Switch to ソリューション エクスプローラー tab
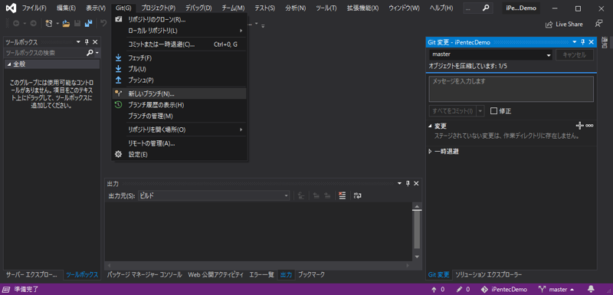The height and width of the screenshot is (295, 613). click(x=488, y=274)
